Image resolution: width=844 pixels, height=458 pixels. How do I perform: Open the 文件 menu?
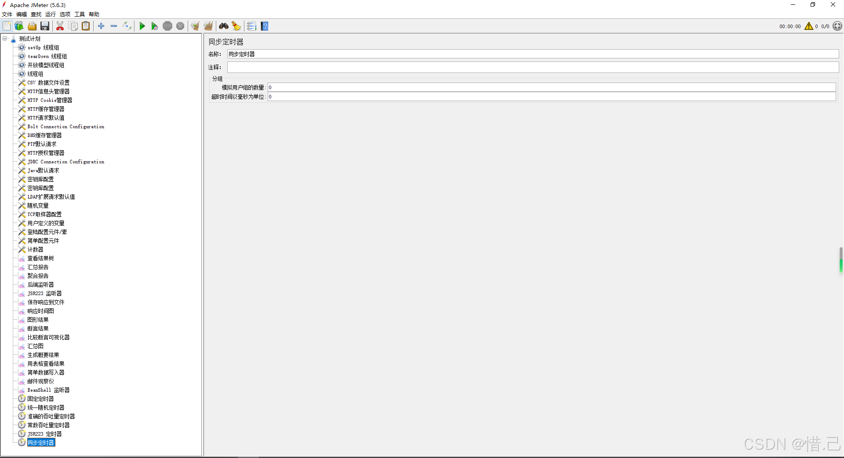tap(7, 14)
